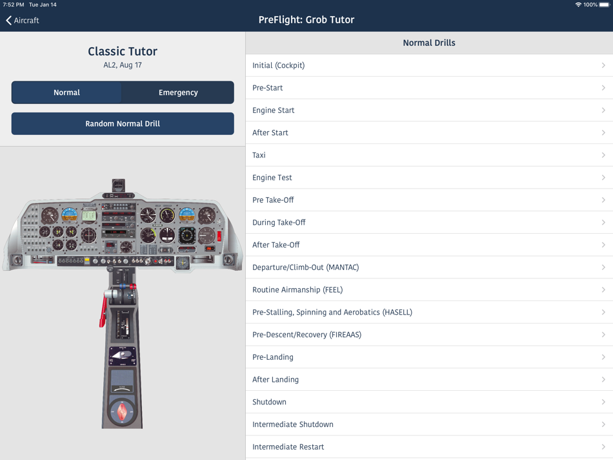Open the Pre-Landing drill

tap(429, 357)
